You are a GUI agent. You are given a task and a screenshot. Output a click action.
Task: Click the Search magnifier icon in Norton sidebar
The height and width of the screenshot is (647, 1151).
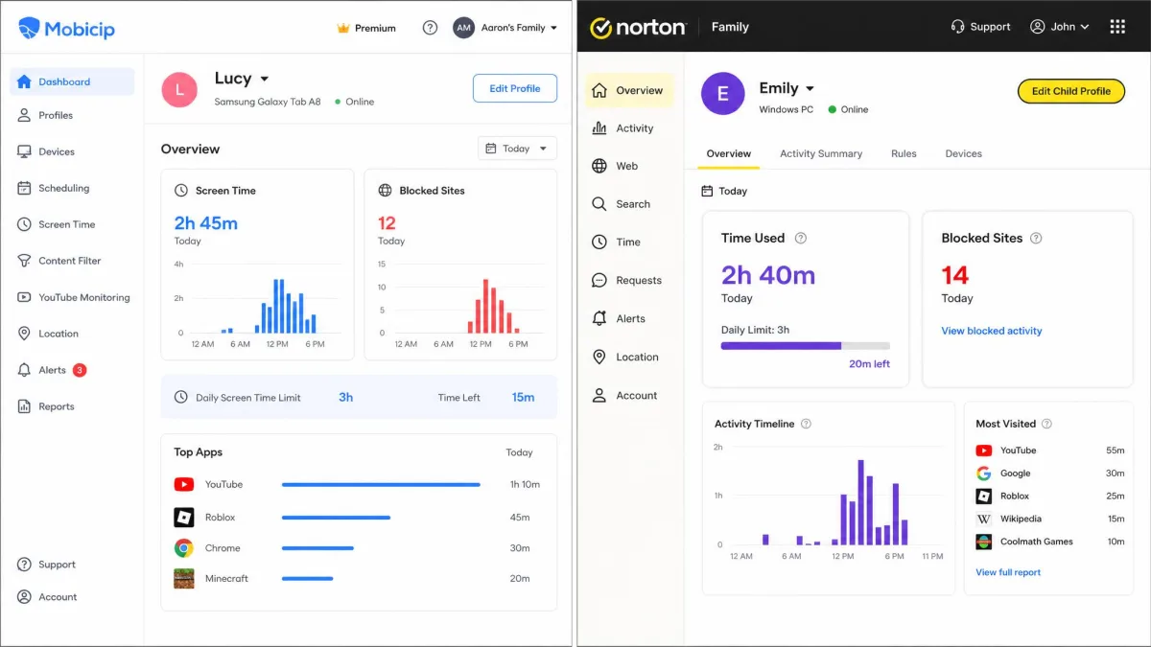599,204
